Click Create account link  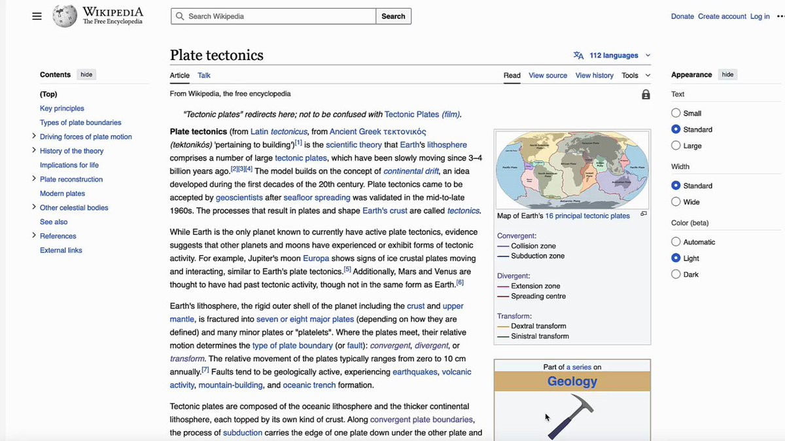pyautogui.click(x=722, y=16)
